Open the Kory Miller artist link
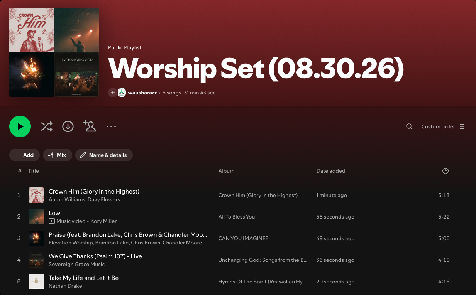The image size is (476, 295). click(x=103, y=221)
